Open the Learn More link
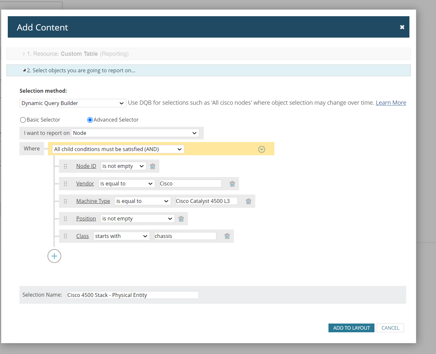 click(391, 103)
